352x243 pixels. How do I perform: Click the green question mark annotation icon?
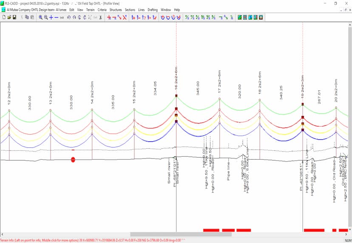point(231,17)
